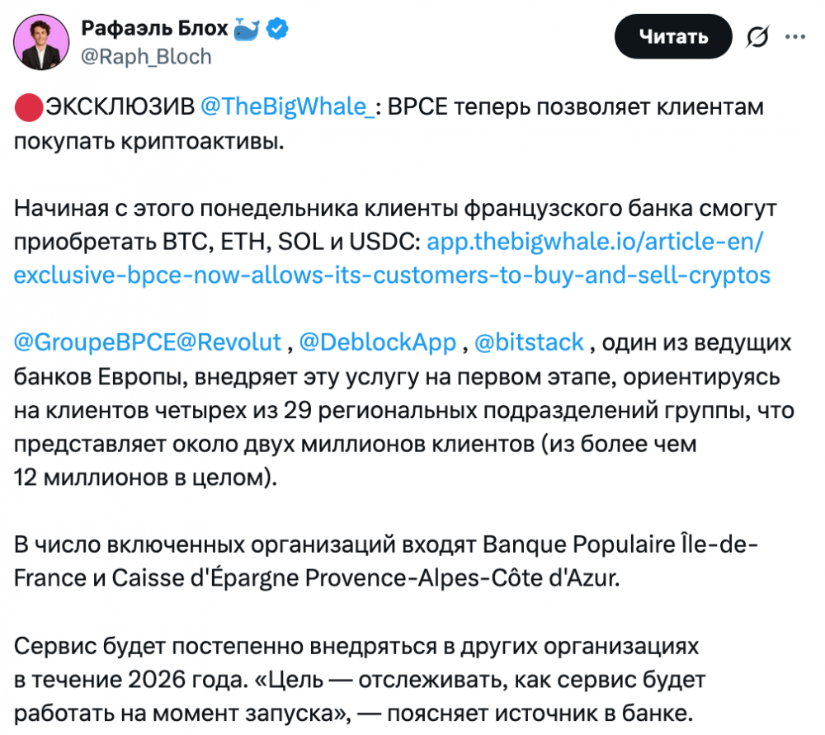
Task: Go to the @bitstack mention
Action: point(530,342)
